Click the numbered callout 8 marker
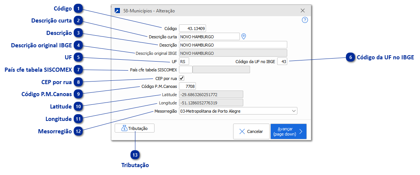 (x=78, y=81)
